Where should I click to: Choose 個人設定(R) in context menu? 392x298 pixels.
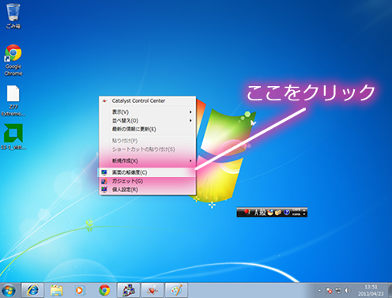click(x=147, y=190)
